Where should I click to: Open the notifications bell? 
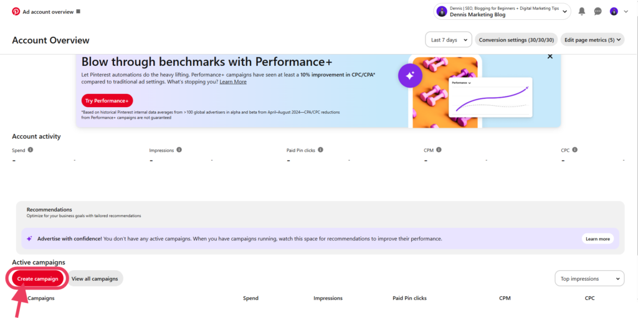pos(582,11)
